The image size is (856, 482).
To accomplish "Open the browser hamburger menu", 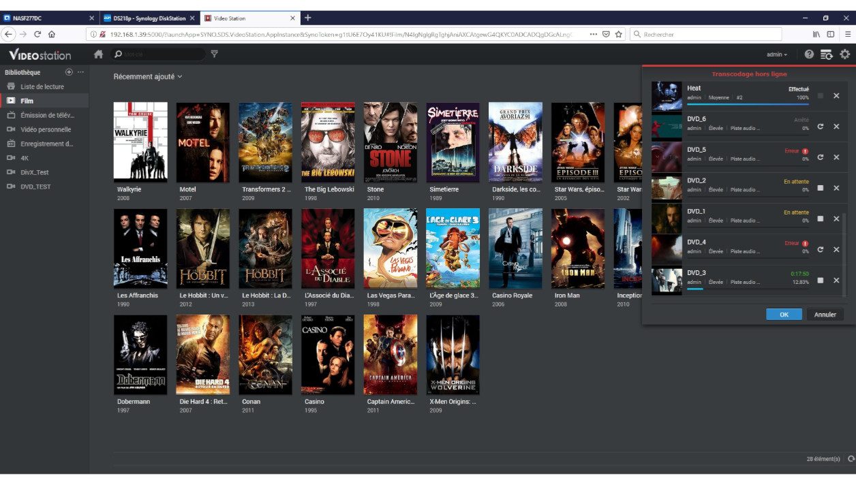I will tap(847, 34).
